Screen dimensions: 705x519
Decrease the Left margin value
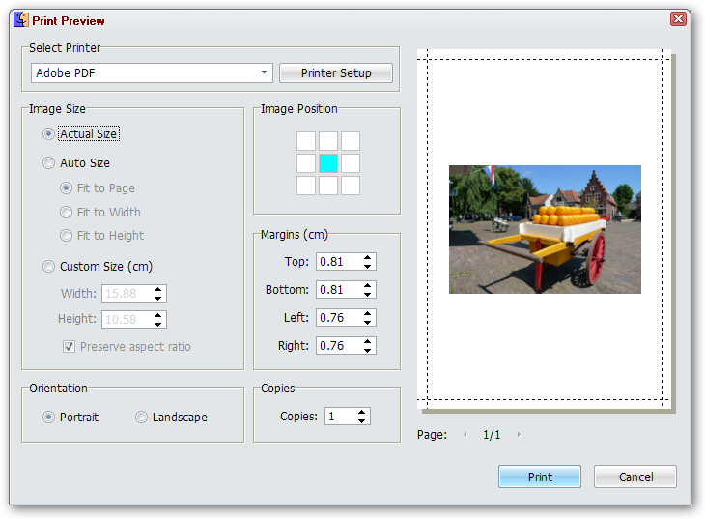point(368,322)
